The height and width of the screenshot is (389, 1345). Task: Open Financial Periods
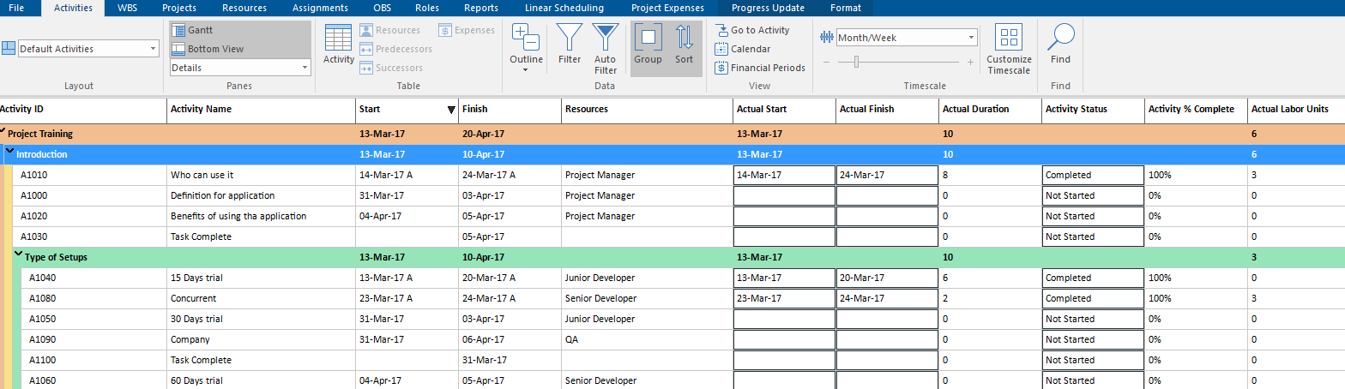[x=760, y=68]
